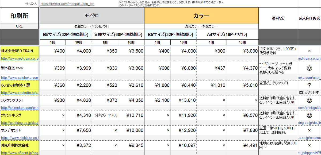The height and width of the screenshot is (155, 321).
Task: Select the 伸光印刷株式会社 cell
Action: (x=20, y=145)
